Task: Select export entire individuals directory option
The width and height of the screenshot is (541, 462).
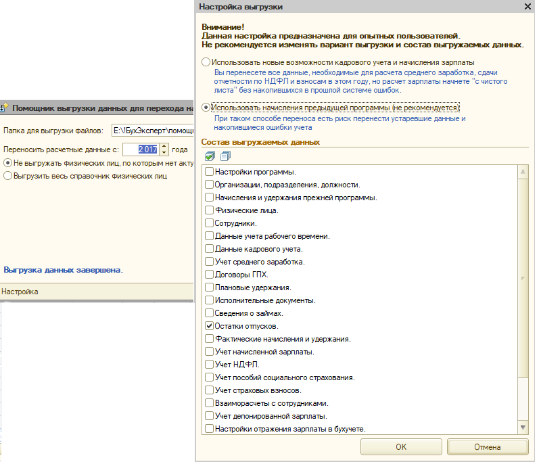Action: pos(7,176)
